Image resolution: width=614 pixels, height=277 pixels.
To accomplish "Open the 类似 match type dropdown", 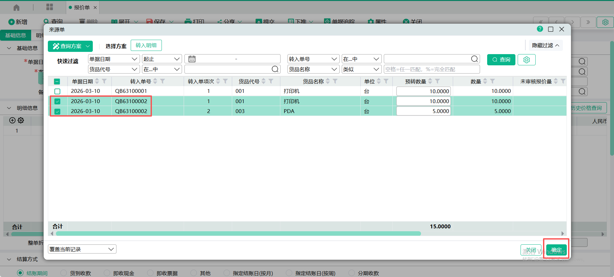I will [x=361, y=69].
